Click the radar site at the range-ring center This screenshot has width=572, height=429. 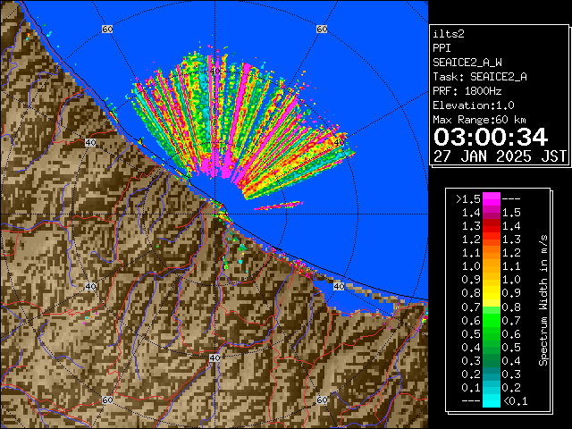214,214
